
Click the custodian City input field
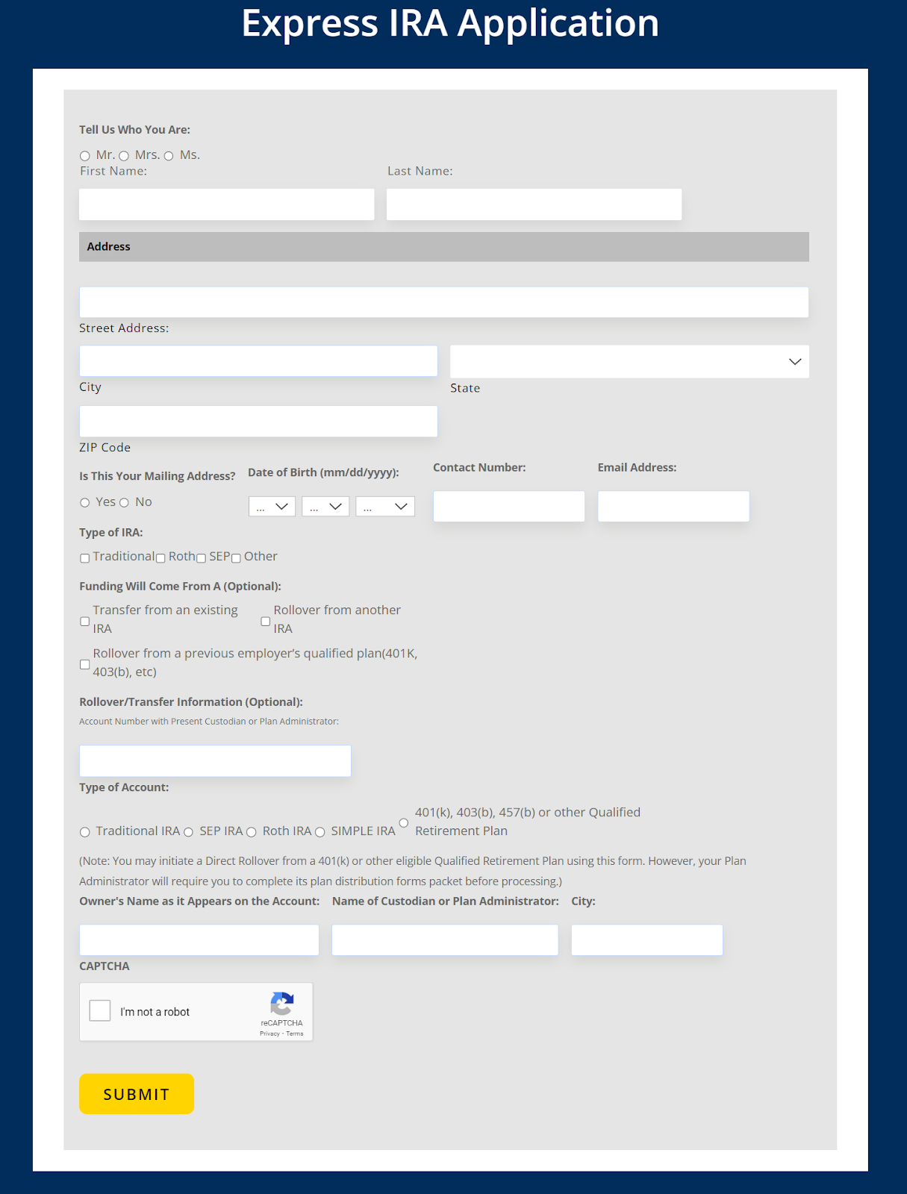tap(647, 940)
